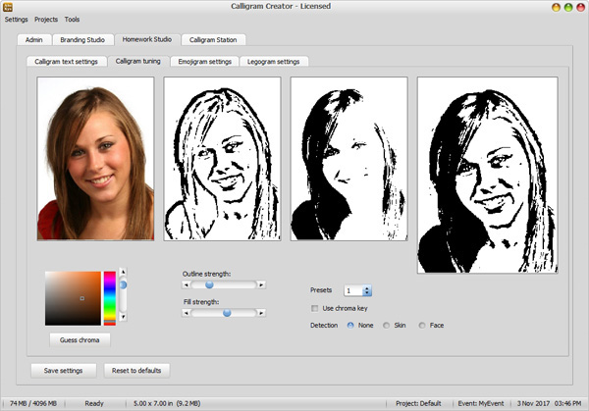This screenshot has height=411, width=589.
Task: Click the Presets label
Action: point(321,290)
